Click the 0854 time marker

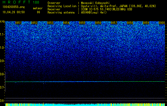pyautogui.click(x=66, y=23)
